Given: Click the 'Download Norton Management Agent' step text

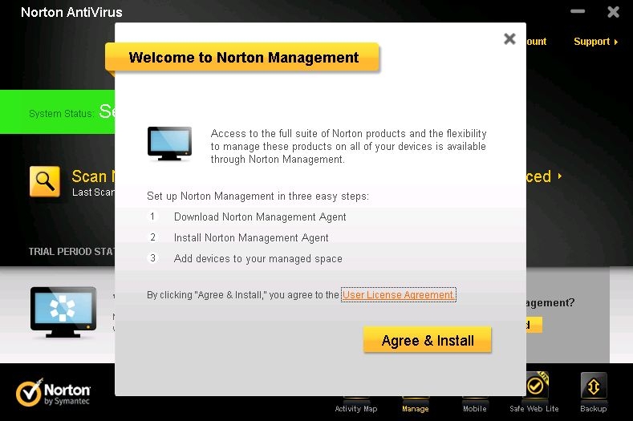Looking at the screenshot, I should tap(260, 217).
